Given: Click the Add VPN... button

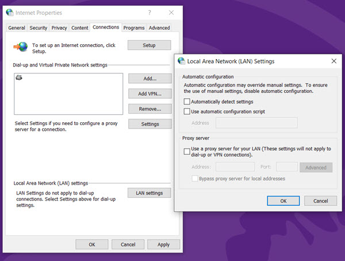Looking at the screenshot, I should [149, 94].
